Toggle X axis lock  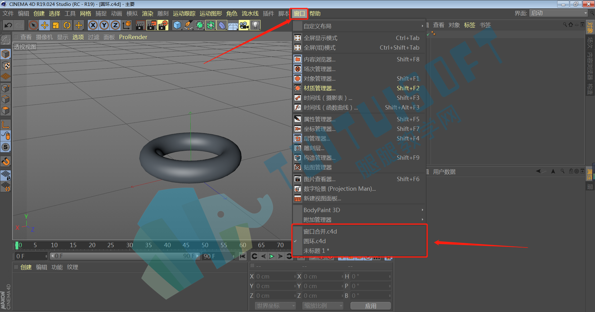[x=93, y=25]
